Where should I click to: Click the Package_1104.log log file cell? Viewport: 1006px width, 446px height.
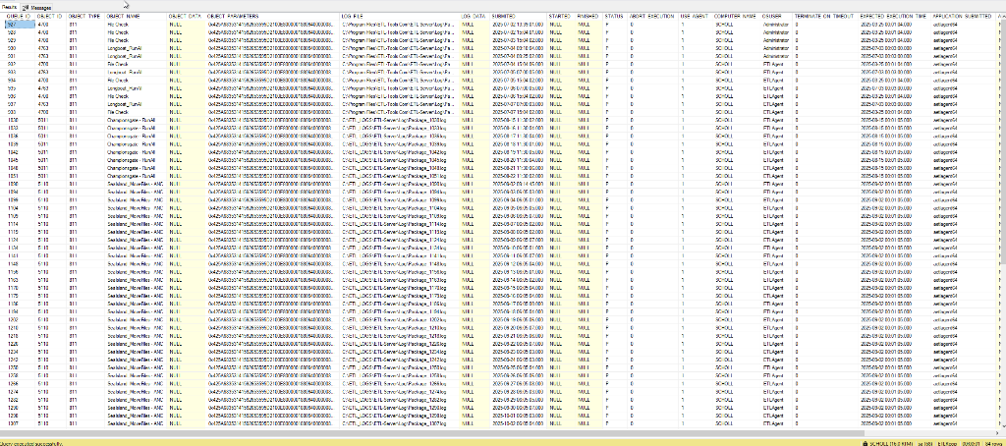400,207
